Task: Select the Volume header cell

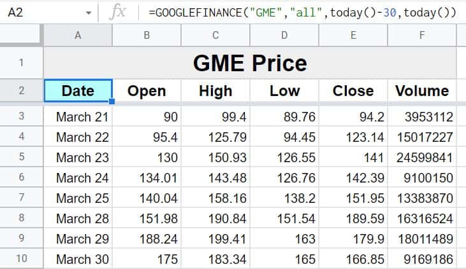Action: tap(421, 90)
